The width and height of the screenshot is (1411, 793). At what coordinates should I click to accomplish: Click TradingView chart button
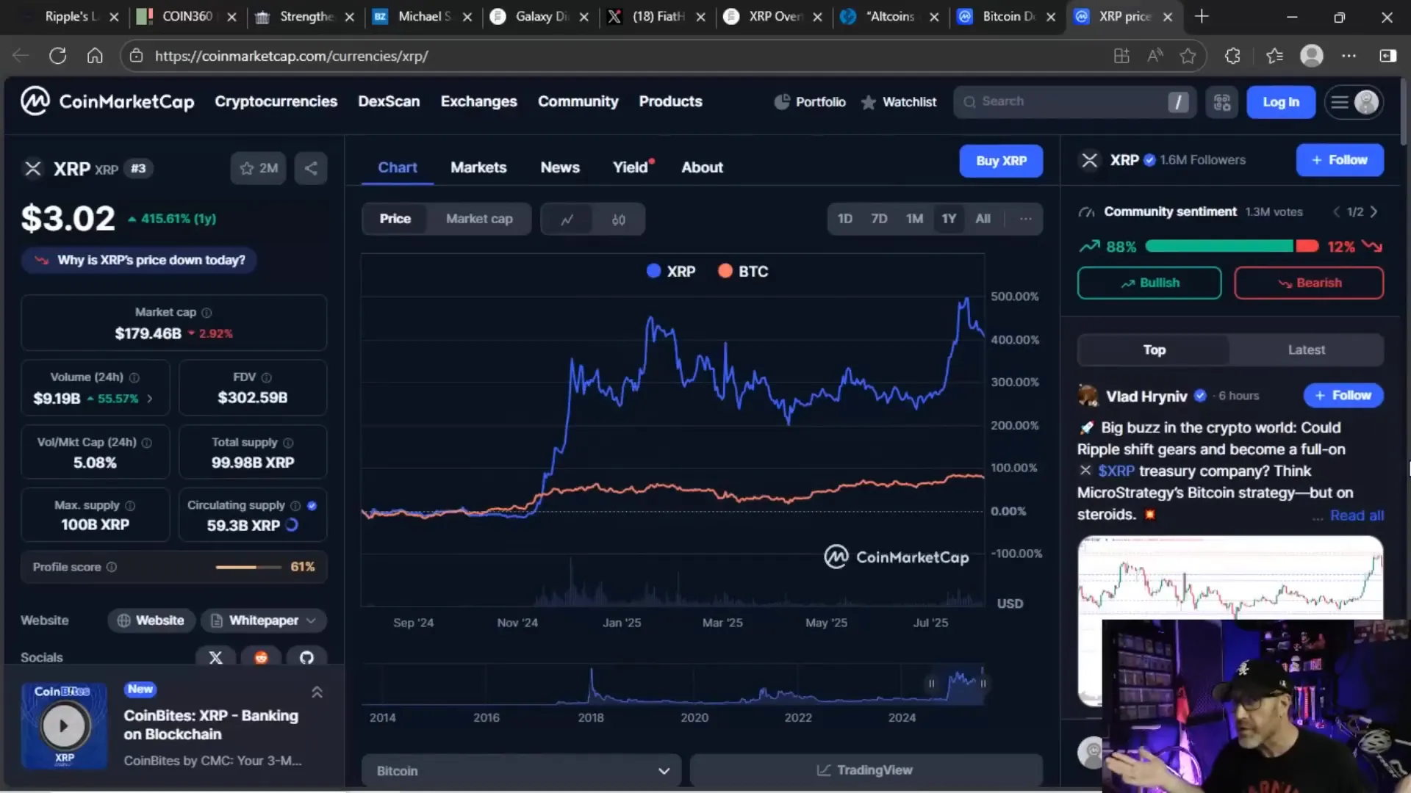(x=866, y=770)
